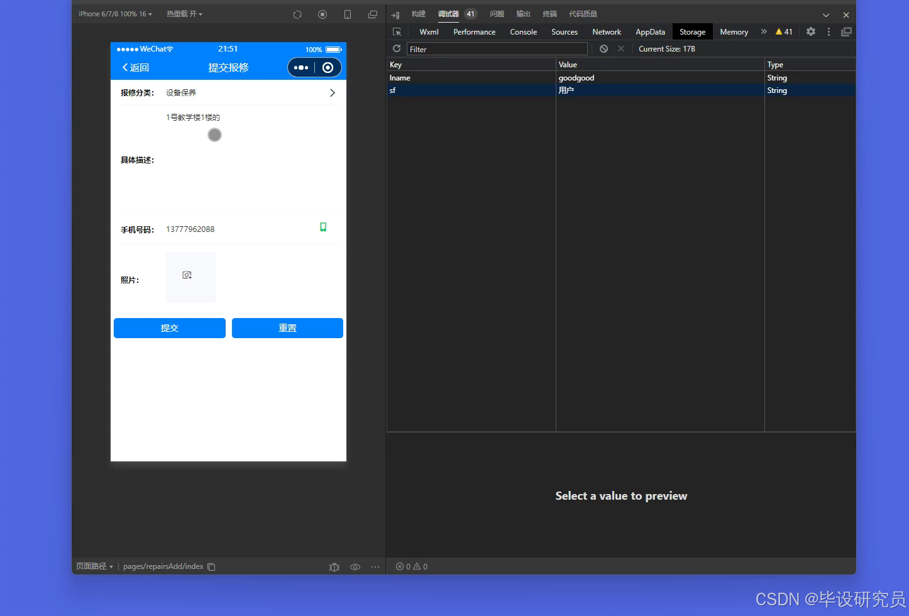The image size is (909, 616).
Task: Switch to the 终端 tab
Action: click(x=550, y=14)
